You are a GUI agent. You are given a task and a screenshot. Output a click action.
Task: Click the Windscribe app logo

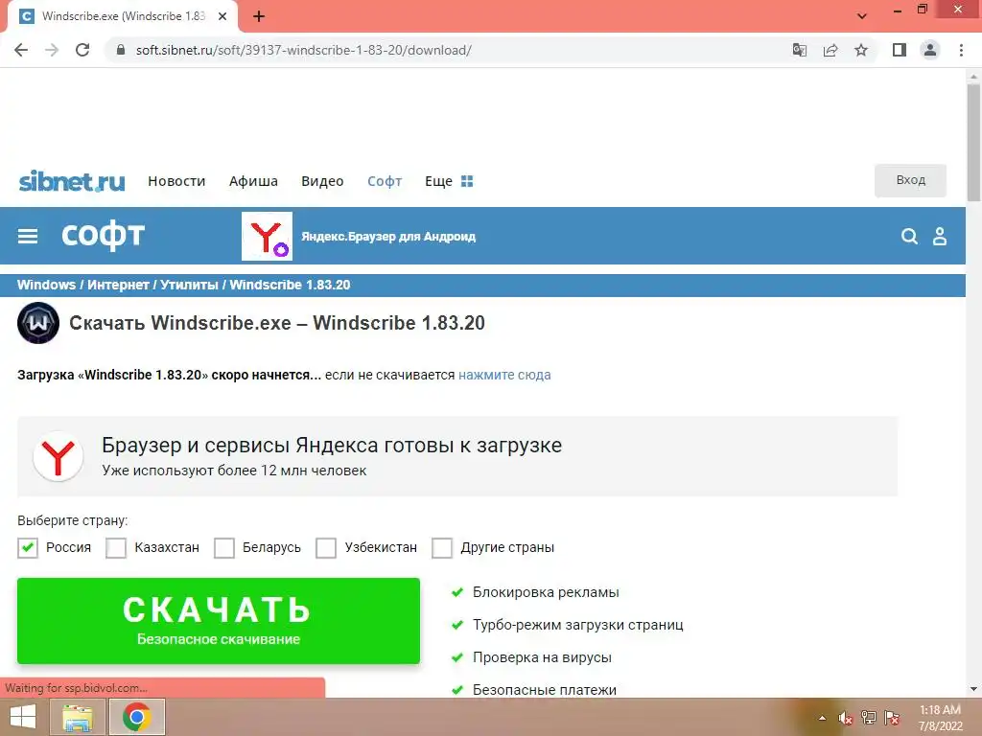(38, 323)
